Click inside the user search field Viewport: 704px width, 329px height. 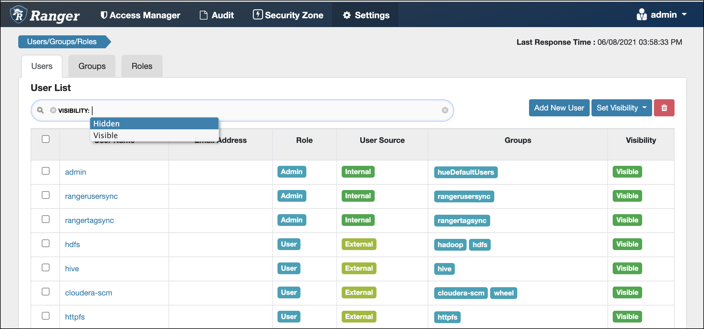click(265, 110)
